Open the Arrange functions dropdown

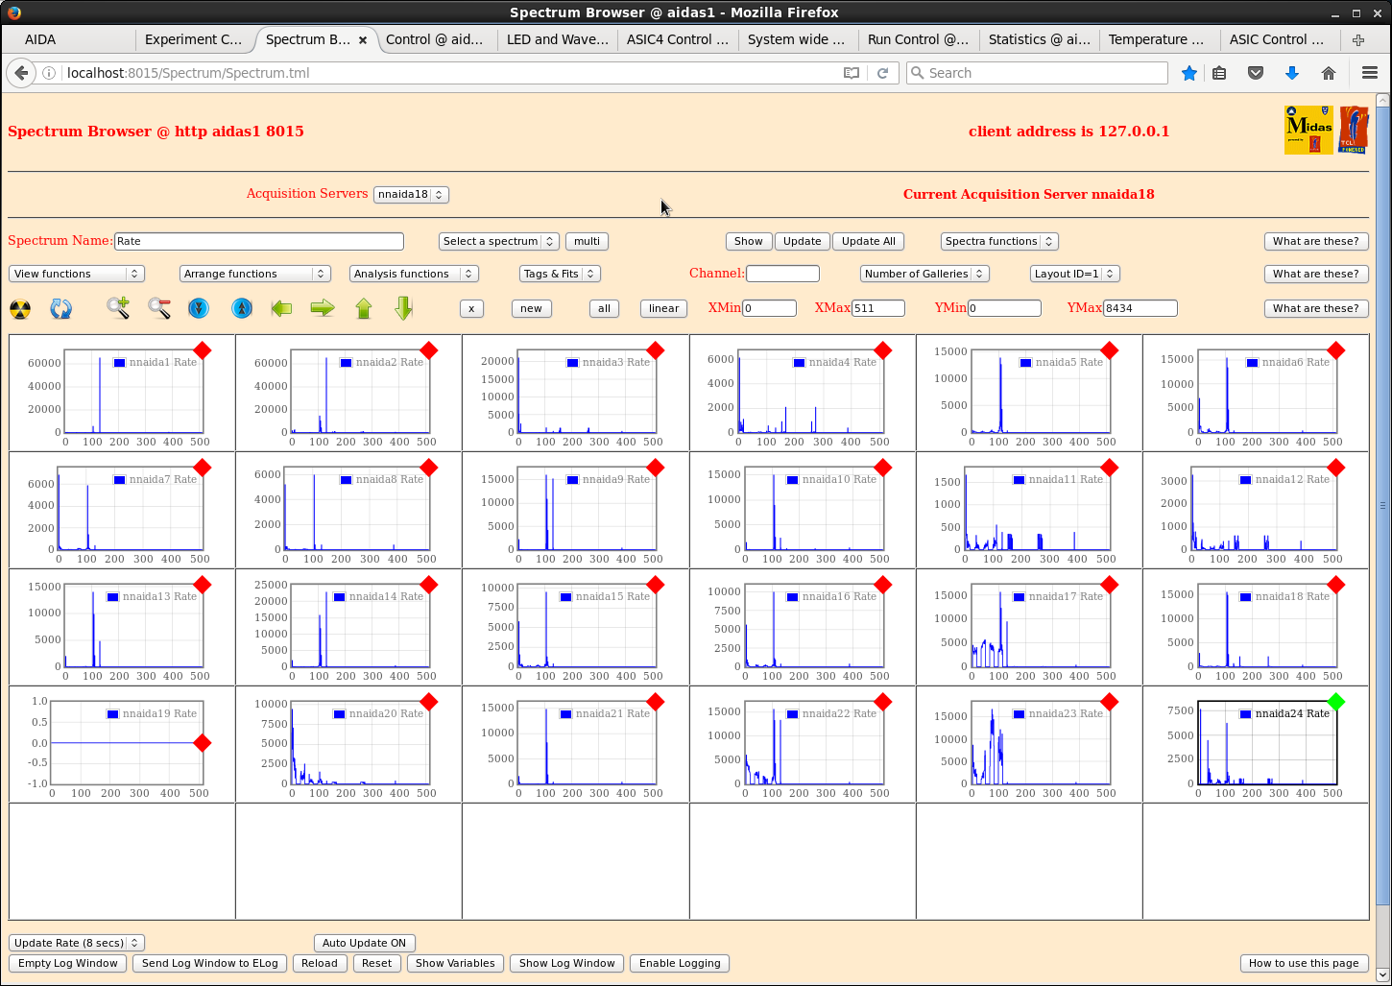coord(255,274)
